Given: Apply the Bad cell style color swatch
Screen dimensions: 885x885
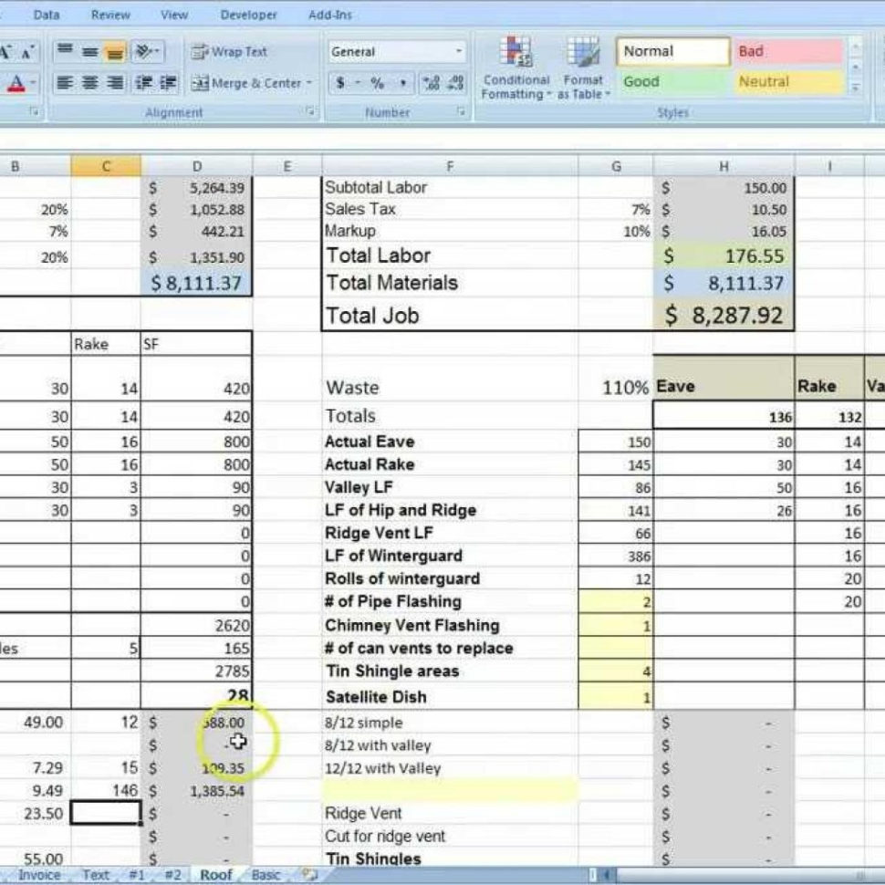Looking at the screenshot, I should point(787,51).
